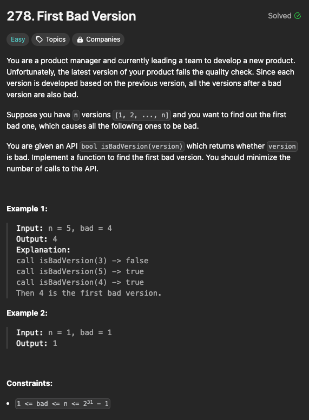The width and height of the screenshot is (309, 420).
Task: Click the 278. First Bad Version title
Action: [x=71, y=16]
